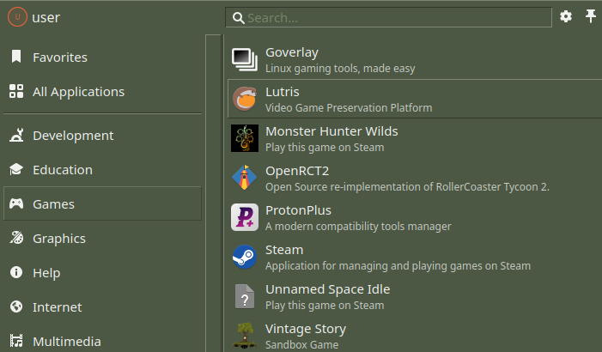Open the Internet category
Image resolution: width=602 pixels, height=352 pixels.
[102, 307]
